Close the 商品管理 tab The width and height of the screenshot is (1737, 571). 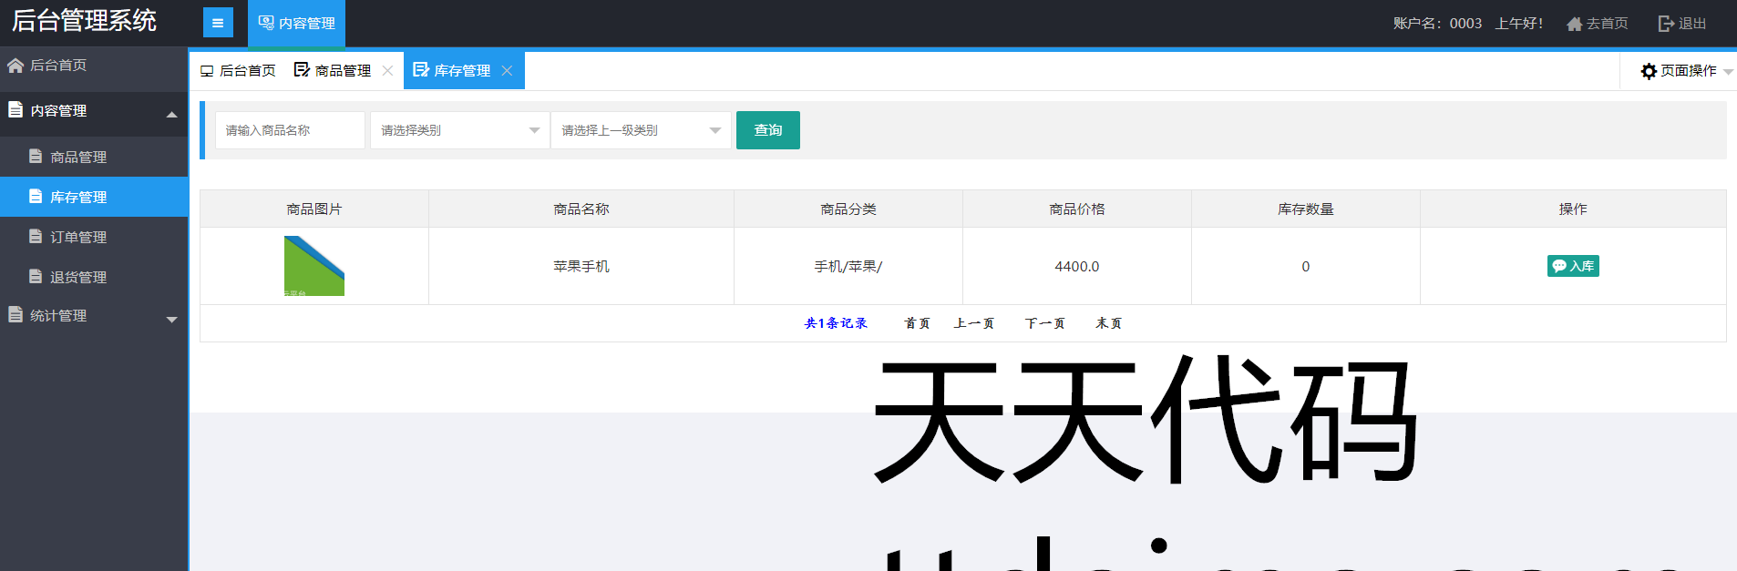(387, 71)
